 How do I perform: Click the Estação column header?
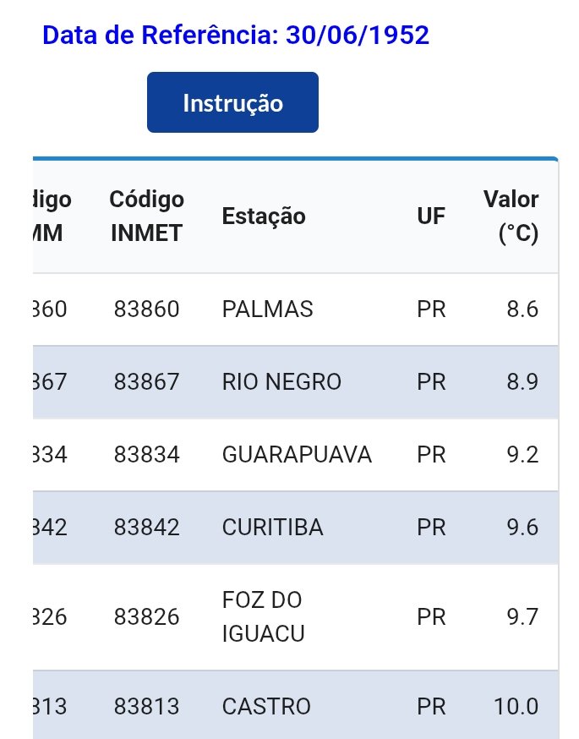pyautogui.click(x=264, y=216)
